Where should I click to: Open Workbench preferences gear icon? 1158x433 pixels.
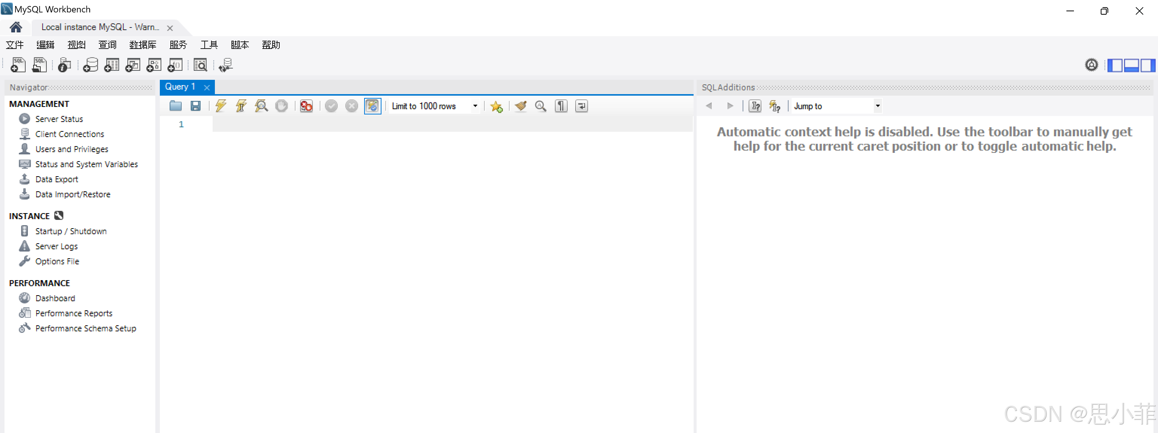(1092, 65)
